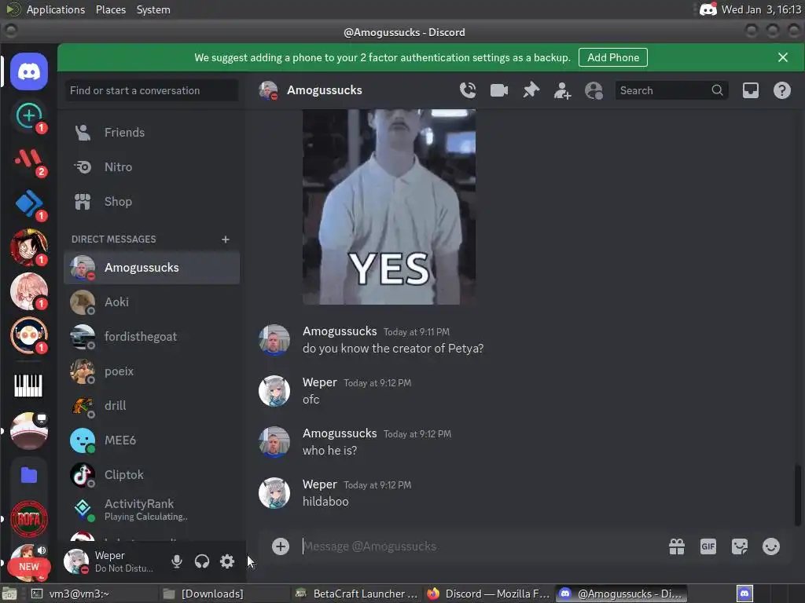Open the YES GIF image
This screenshot has width=805, height=603.
[388, 206]
